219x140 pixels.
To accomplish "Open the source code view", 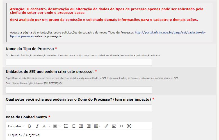I will click(122, 126).
